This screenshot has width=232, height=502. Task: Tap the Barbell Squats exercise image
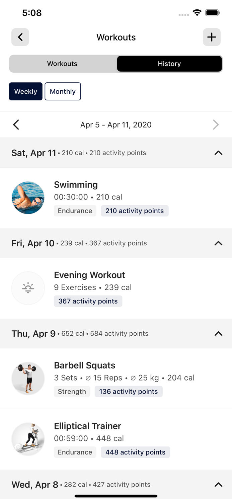pyautogui.click(x=28, y=378)
